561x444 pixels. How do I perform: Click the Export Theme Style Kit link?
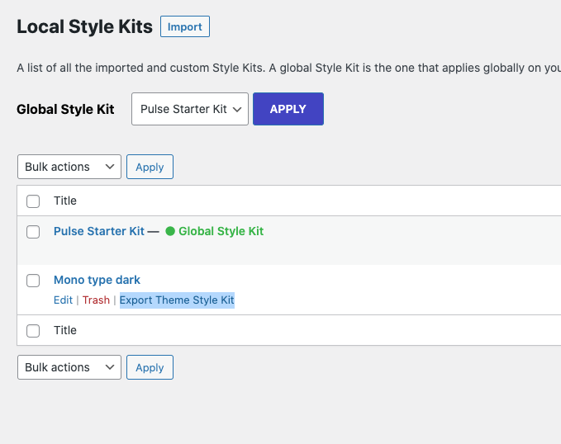(177, 300)
